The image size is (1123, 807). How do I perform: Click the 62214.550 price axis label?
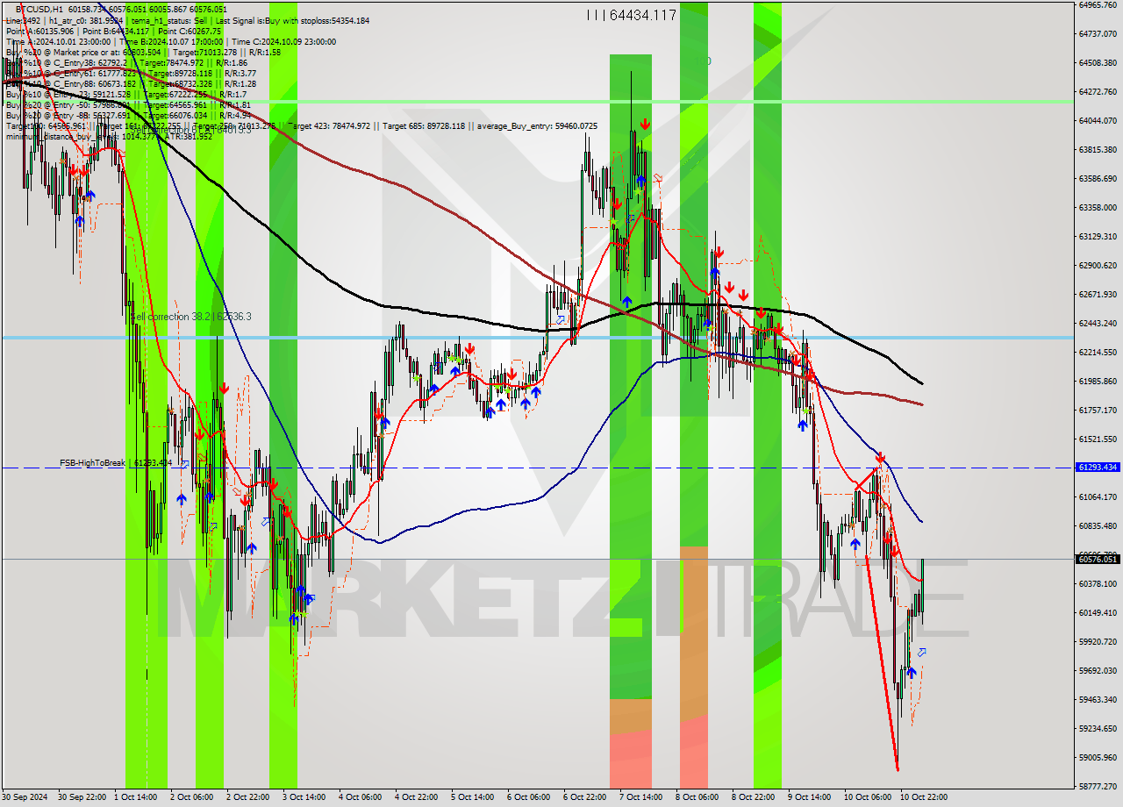[1097, 353]
